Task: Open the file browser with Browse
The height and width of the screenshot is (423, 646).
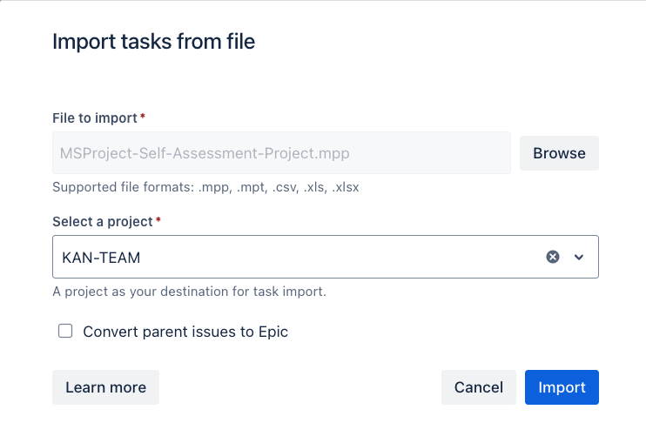Action: pyautogui.click(x=559, y=153)
